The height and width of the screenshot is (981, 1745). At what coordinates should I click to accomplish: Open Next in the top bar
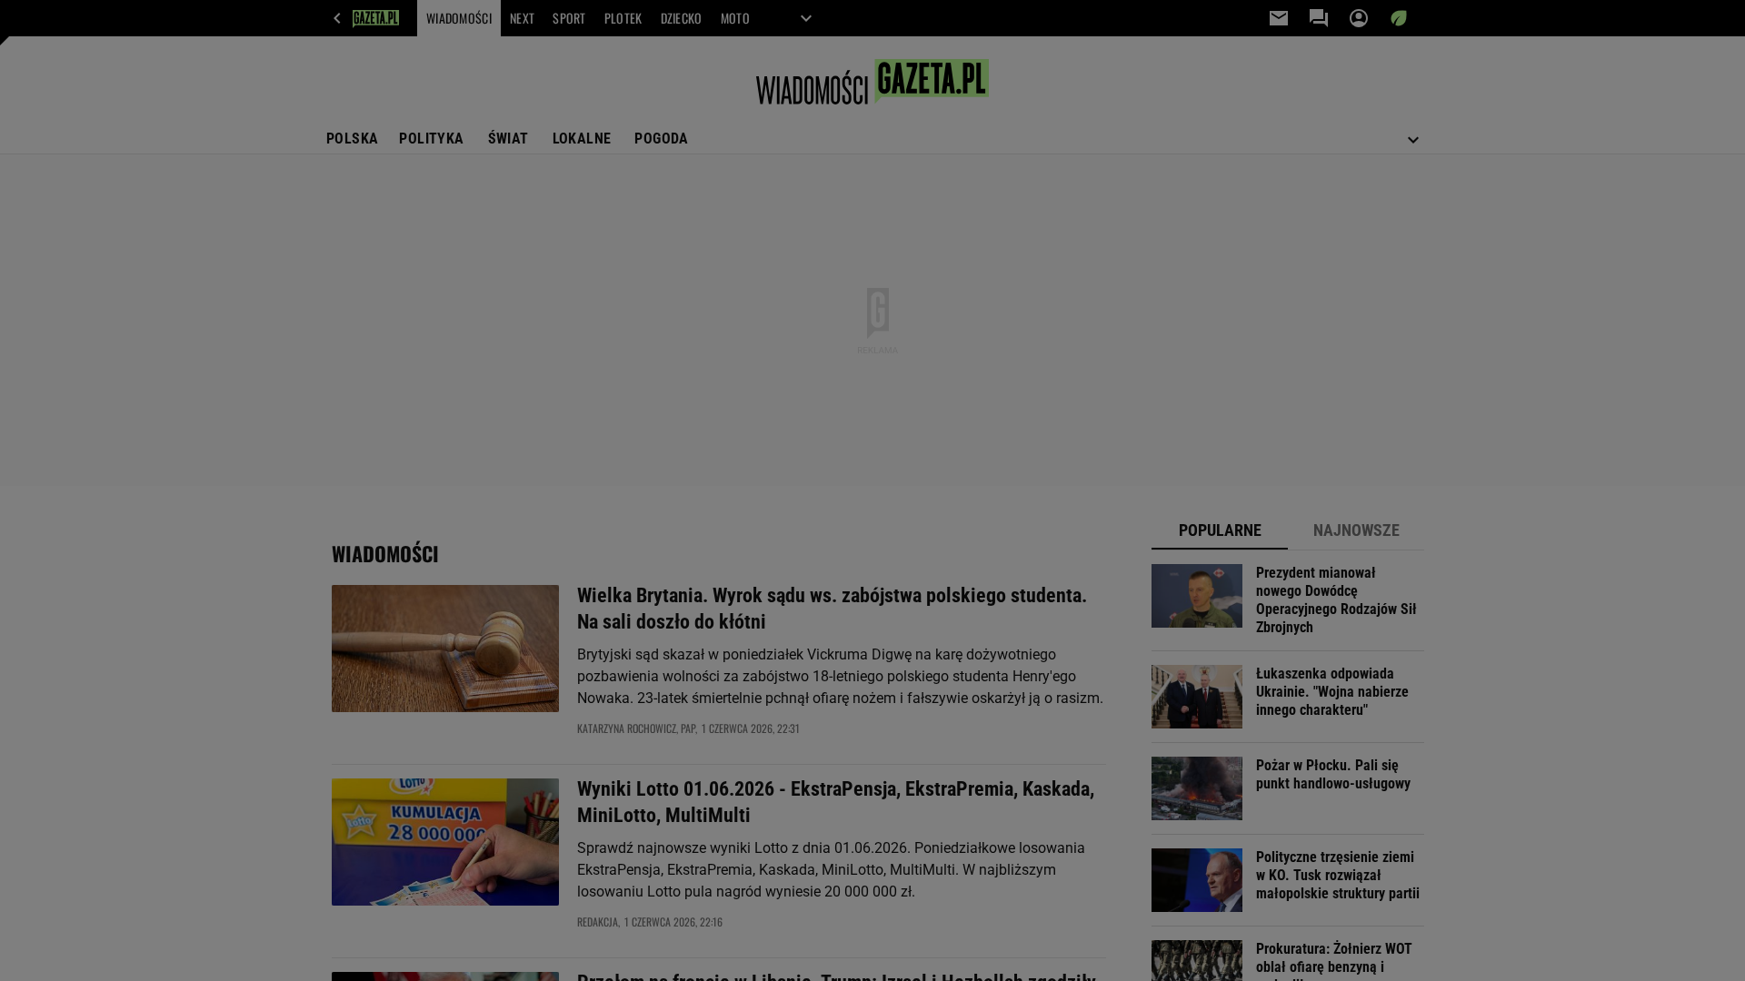point(522,18)
